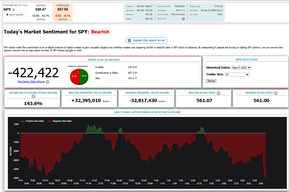Click the 52-Week range 481.80 - 613.23

(145, 10)
